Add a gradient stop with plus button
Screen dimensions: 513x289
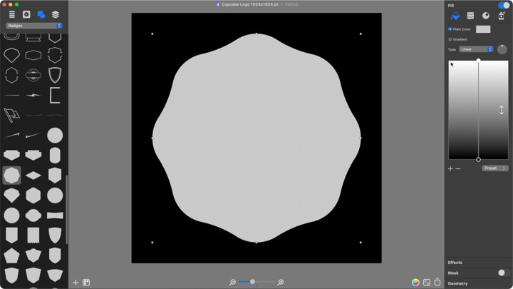450,168
